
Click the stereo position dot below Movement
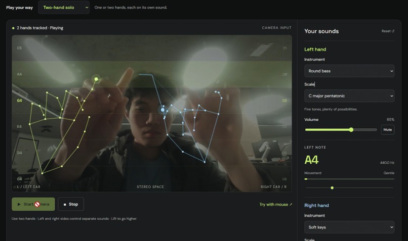tap(332, 188)
